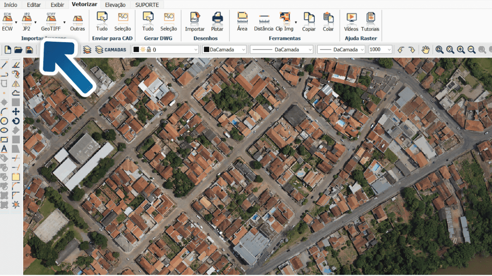Select the circle drawing tool
The width and height of the screenshot is (492, 276).
[4, 121]
